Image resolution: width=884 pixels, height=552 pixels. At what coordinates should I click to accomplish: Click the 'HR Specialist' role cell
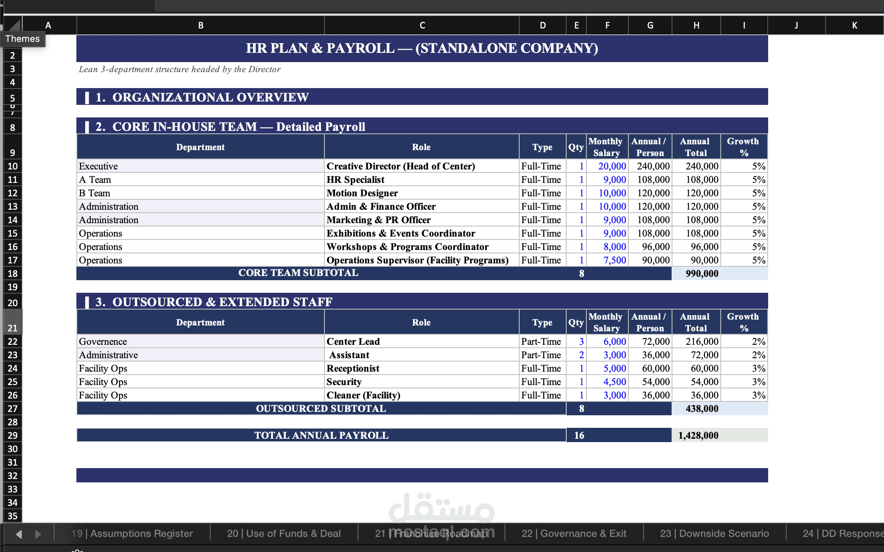tap(422, 180)
